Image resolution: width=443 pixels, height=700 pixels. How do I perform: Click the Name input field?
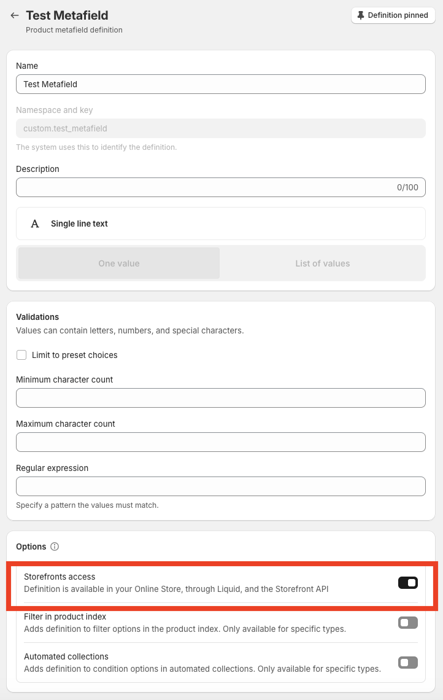[221, 84]
